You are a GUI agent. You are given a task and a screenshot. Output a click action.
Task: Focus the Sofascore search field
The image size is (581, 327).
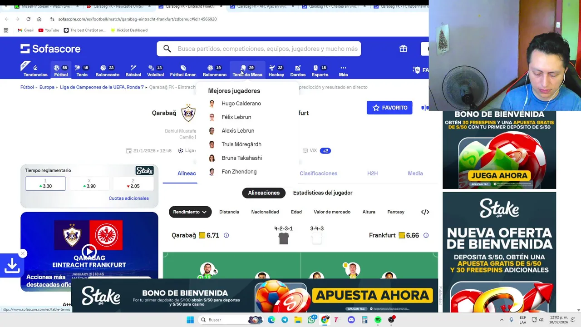[259, 49]
